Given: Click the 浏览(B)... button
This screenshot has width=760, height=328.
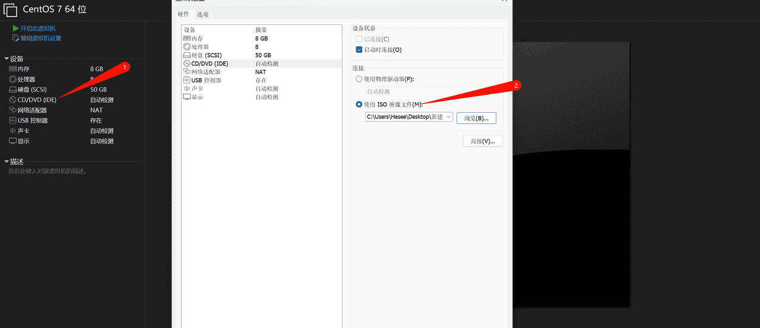Looking at the screenshot, I should (476, 118).
